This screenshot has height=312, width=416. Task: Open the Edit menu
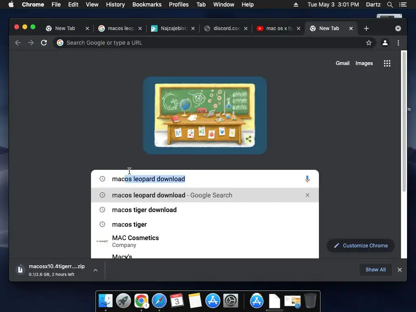pyautogui.click(x=73, y=4)
